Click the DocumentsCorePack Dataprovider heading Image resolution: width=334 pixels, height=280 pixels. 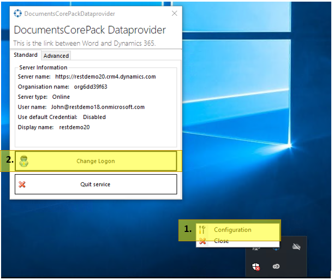pos(90,30)
